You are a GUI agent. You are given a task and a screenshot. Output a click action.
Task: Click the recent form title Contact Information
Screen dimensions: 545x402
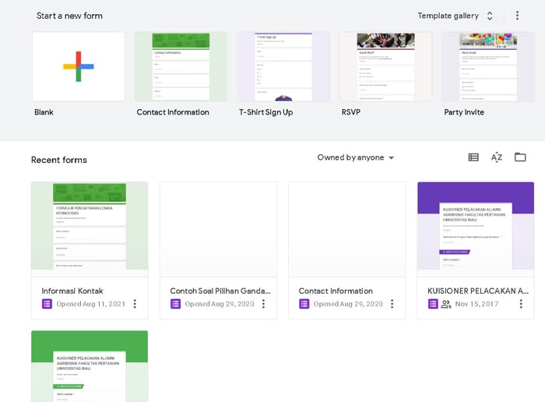(336, 291)
